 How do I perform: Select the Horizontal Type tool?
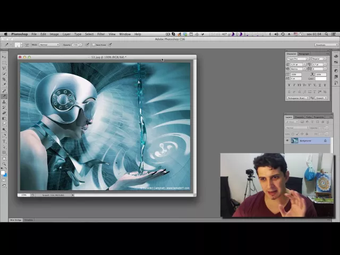point(4,141)
